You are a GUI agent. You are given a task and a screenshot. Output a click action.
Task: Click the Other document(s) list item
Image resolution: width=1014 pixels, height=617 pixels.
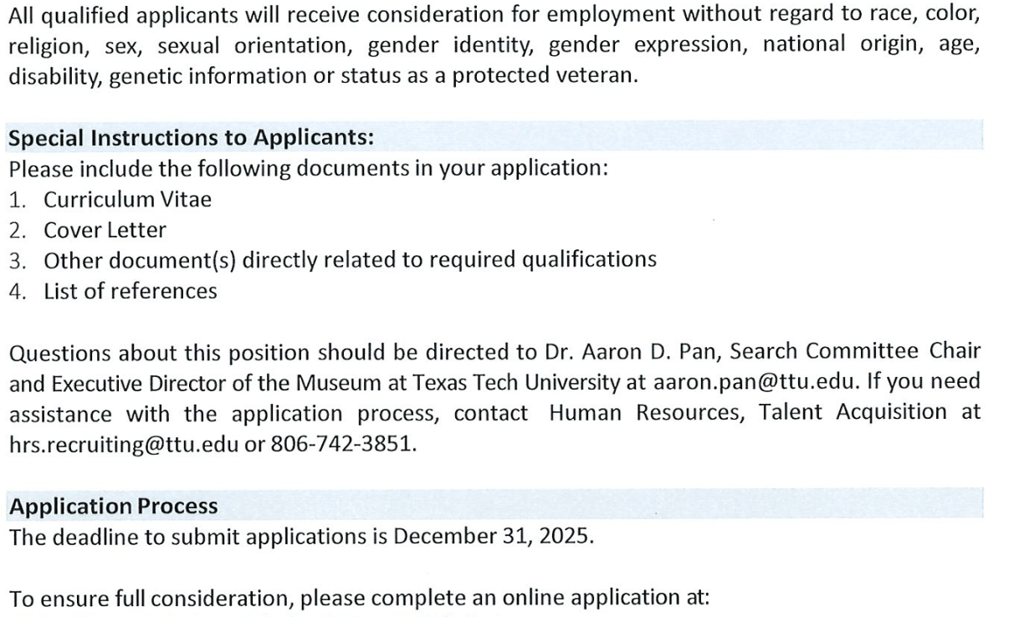click(x=350, y=260)
